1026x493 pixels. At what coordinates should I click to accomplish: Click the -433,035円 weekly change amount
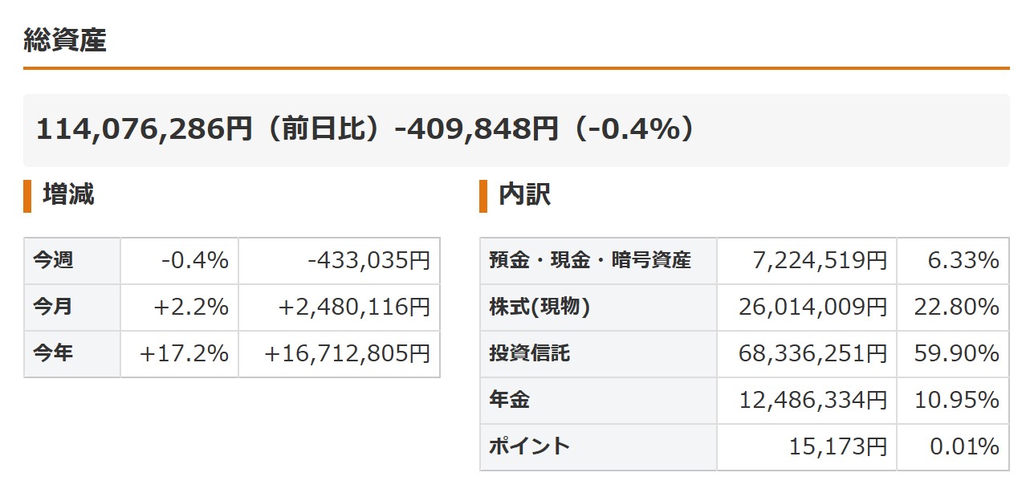[x=369, y=260]
